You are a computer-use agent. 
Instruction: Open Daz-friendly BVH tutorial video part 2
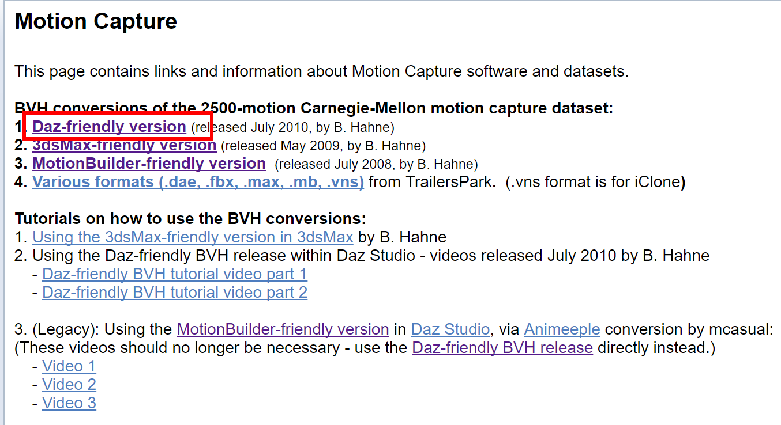pyautogui.click(x=175, y=293)
